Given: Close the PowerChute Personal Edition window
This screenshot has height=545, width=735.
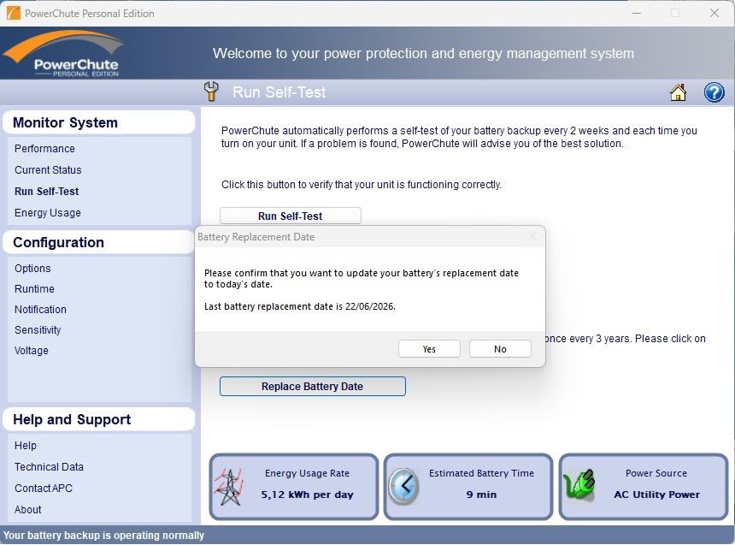Looking at the screenshot, I should [714, 13].
